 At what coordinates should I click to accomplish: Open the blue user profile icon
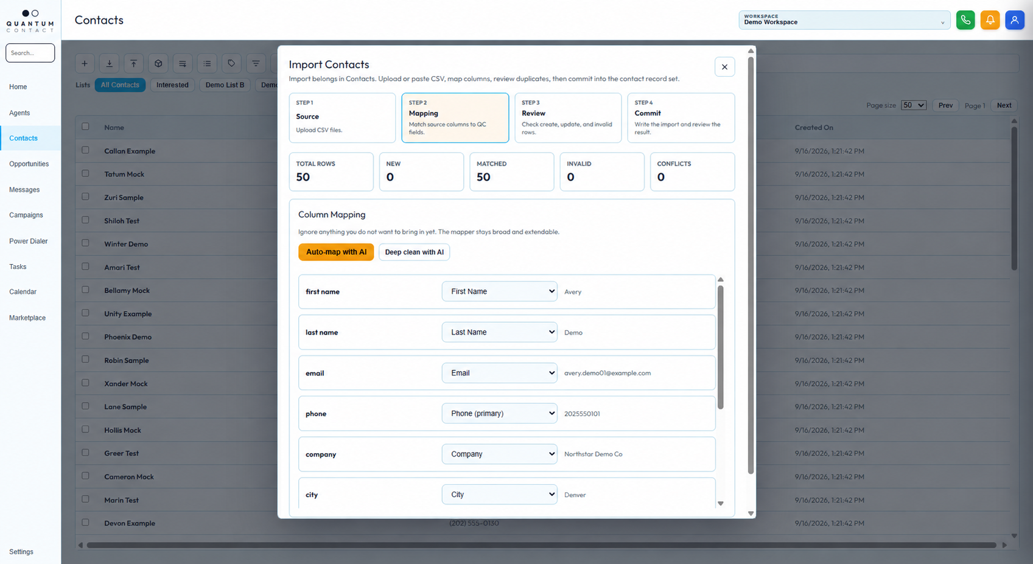click(1015, 20)
